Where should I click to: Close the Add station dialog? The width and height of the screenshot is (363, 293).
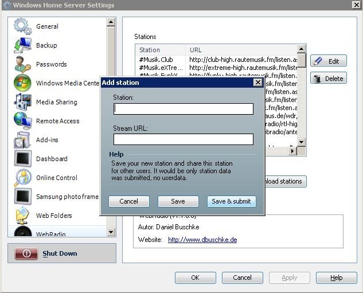coord(258,83)
